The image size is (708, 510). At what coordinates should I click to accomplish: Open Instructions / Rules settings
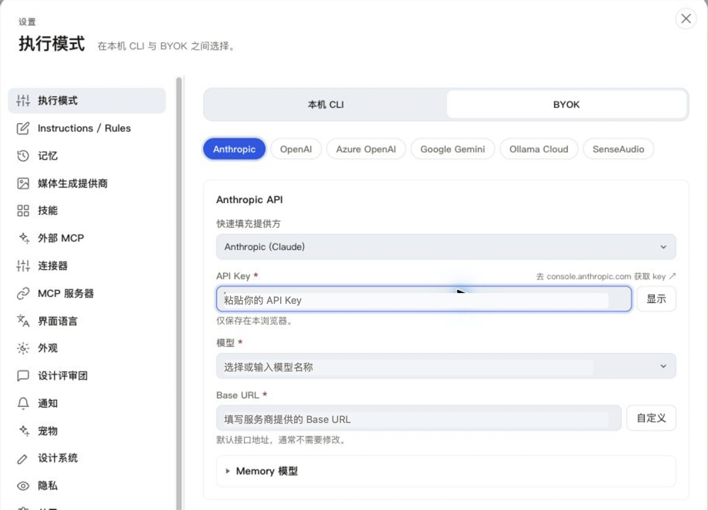click(87, 128)
